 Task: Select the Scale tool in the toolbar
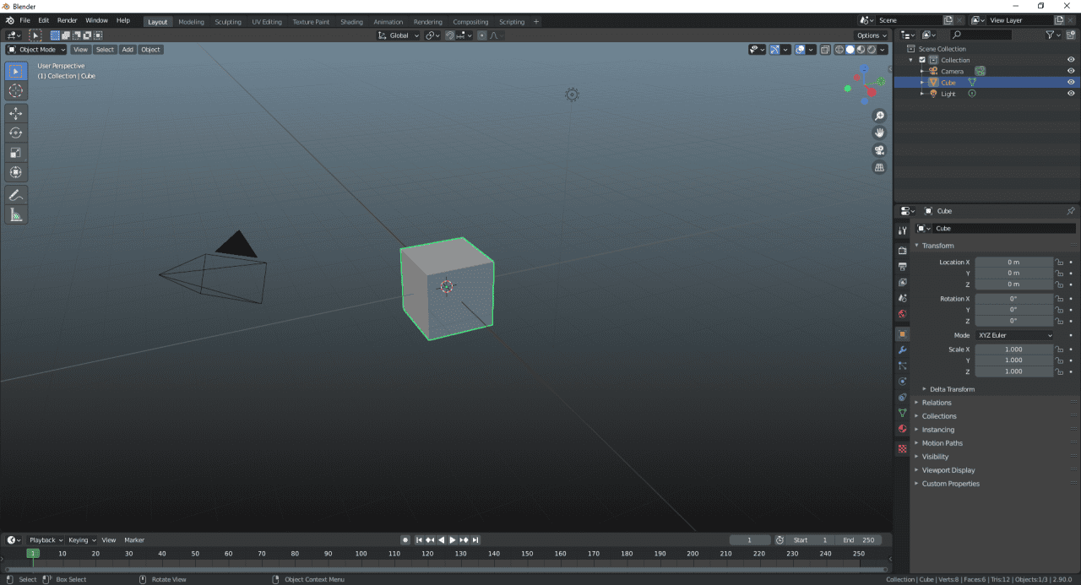[x=16, y=152]
